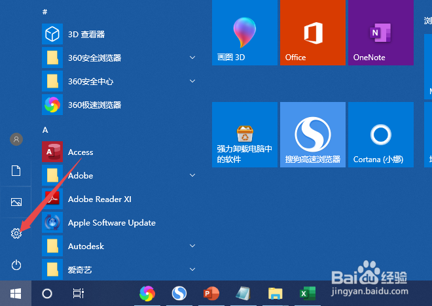This screenshot has width=432, height=306.
Task: Open the 爱奇艺 folder icon
Action: [52, 269]
